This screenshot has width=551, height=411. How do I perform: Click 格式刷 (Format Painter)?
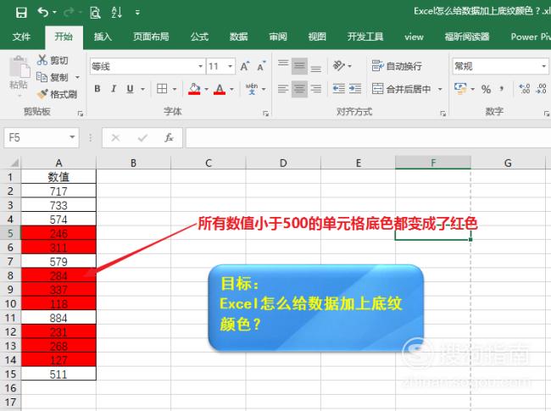[57, 94]
